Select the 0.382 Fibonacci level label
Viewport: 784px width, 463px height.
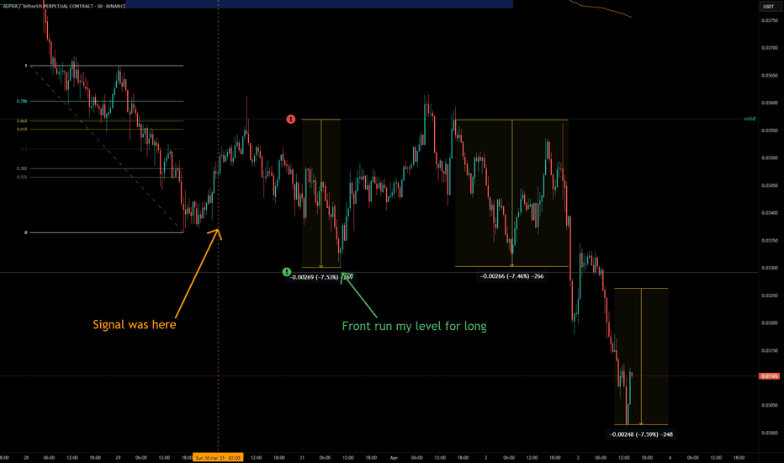[x=22, y=168]
